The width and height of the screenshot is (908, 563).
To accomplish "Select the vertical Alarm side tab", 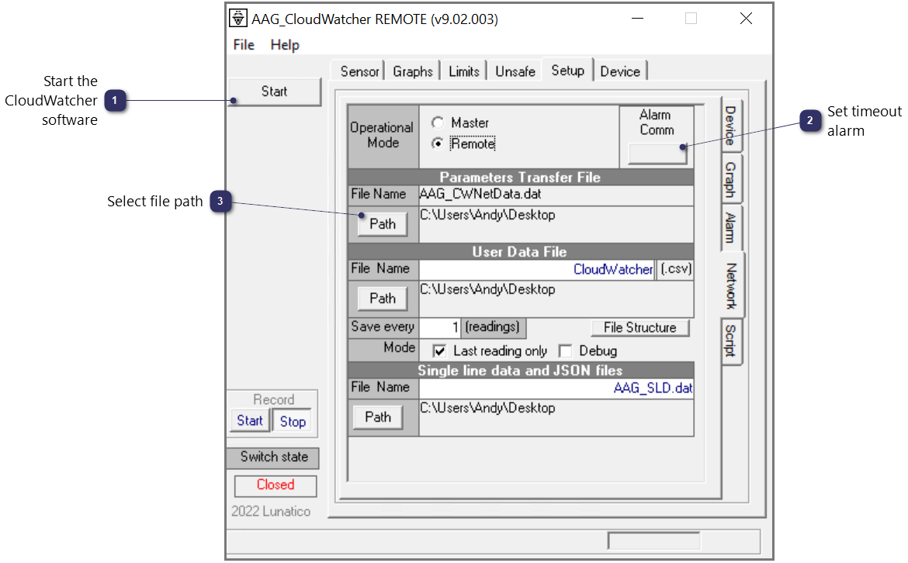I will [x=731, y=227].
